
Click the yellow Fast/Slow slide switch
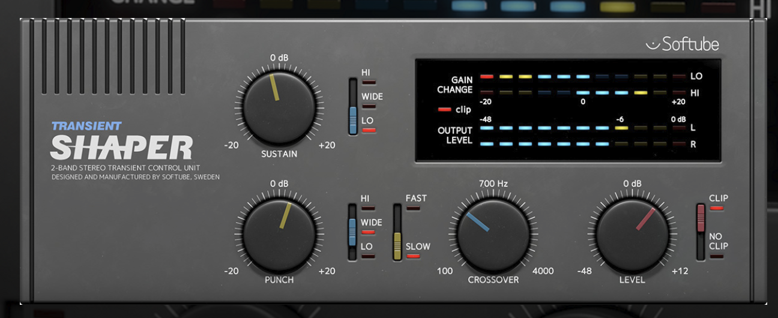[x=397, y=246]
